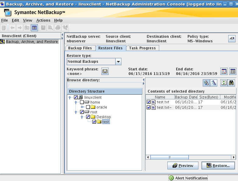Open the Actions menu

point(43,20)
